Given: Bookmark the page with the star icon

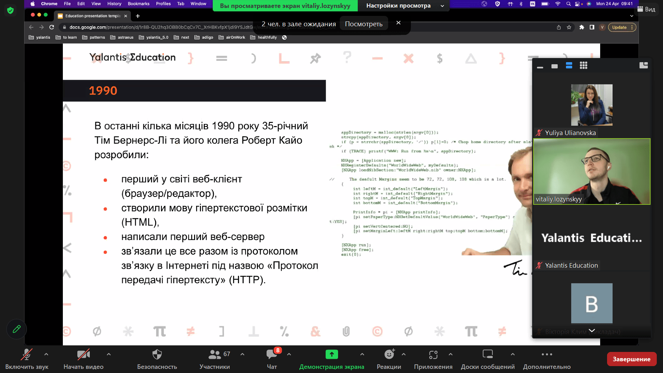Looking at the screenshot, I should [569, 27].
